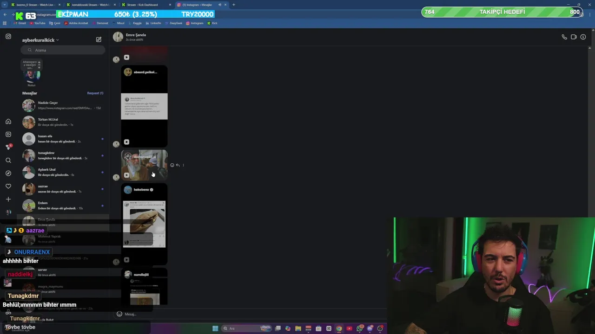Open Reels icon in Instagram sidebar
The height and width of the screenshot is (334, 595).
click(x=8, y=135)
